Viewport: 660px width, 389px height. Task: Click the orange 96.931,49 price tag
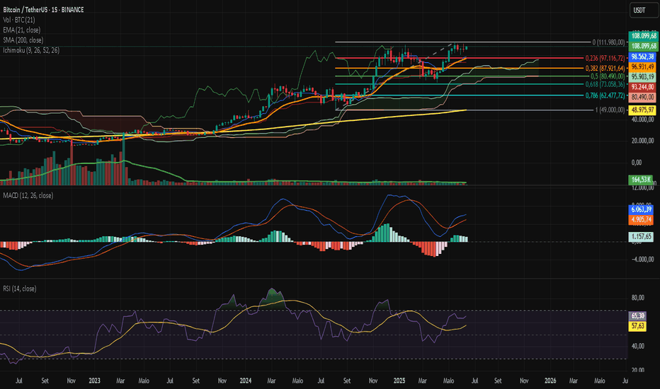642,67
